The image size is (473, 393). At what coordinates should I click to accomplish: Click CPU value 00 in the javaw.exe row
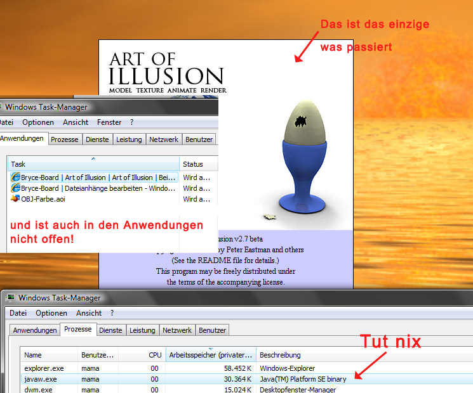coord(154,379)
